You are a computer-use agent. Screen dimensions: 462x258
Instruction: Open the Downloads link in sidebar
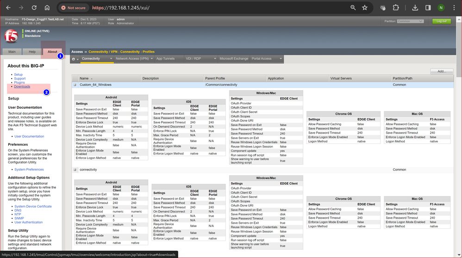[x=22, y=86]
